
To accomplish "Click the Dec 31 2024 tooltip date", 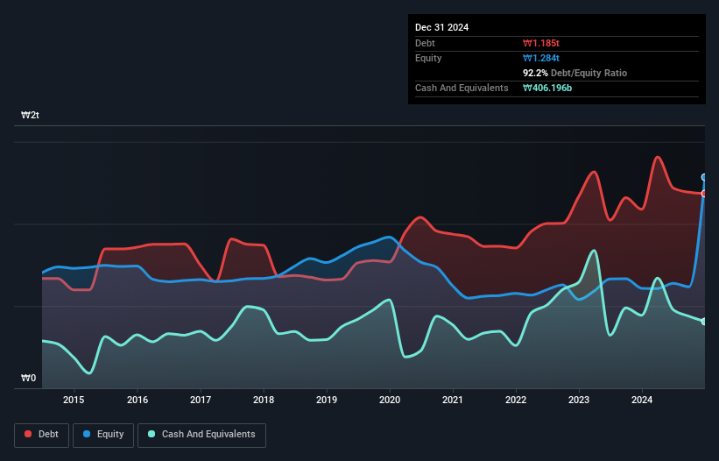I will point(441,27).
